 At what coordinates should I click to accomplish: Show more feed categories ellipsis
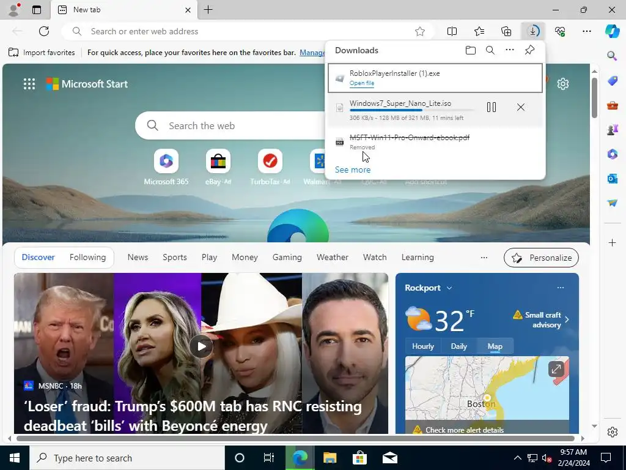484,258
